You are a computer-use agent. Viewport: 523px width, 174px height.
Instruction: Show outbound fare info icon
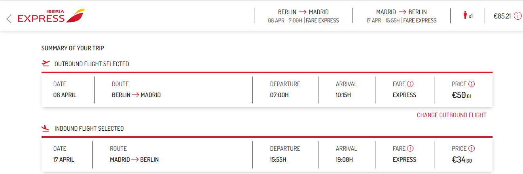tap(410, 84)
